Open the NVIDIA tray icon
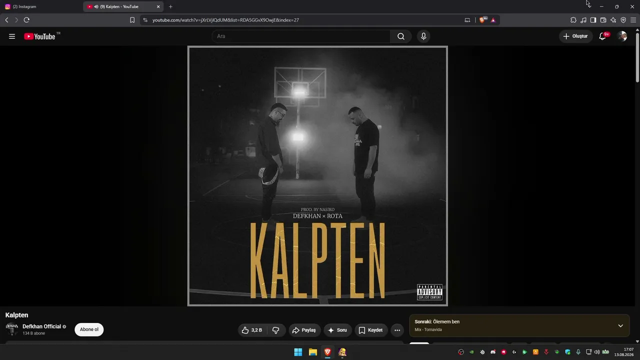640x360 pixels. pos(471,352)
